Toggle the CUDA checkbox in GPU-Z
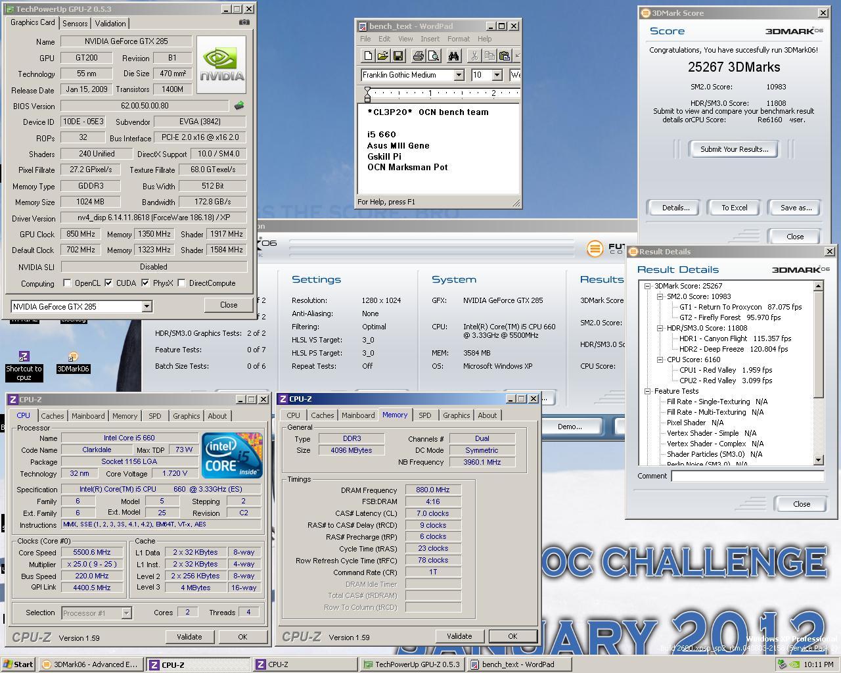Viewport: 841px width, 673px height. pyautogui.click(x=108, y=283)
